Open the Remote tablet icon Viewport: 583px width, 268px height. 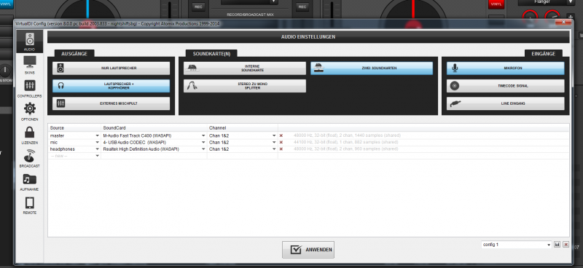tap(29, 203)
